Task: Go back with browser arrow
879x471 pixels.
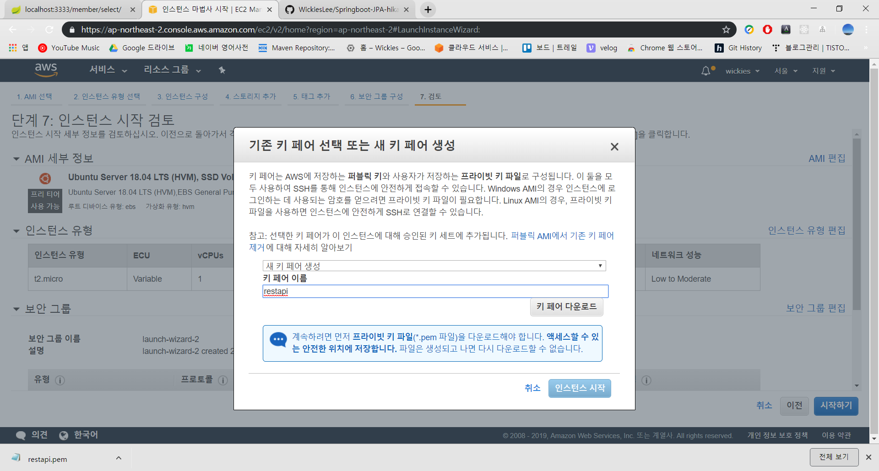Action: click(x=13, y=30)
